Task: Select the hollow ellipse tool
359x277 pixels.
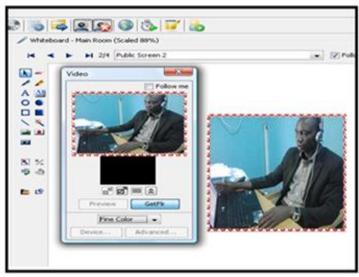Action: coord(25,103)
